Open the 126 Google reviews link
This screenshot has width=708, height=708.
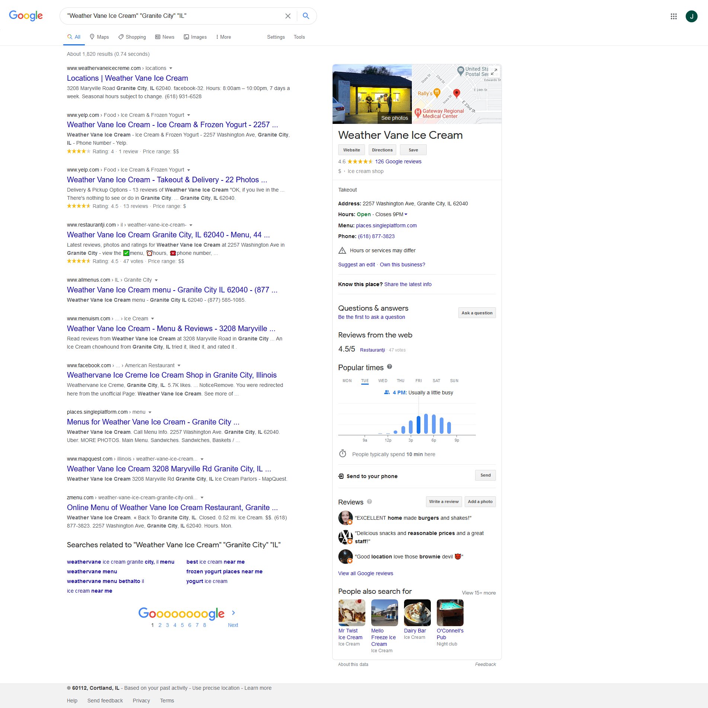click(x=398, y=161)
